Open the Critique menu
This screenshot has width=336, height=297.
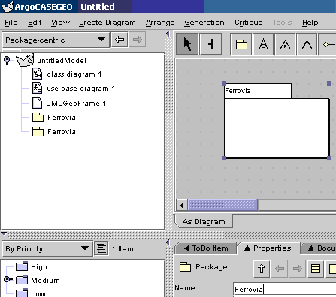pyautogui.click(x=249, y=22)
